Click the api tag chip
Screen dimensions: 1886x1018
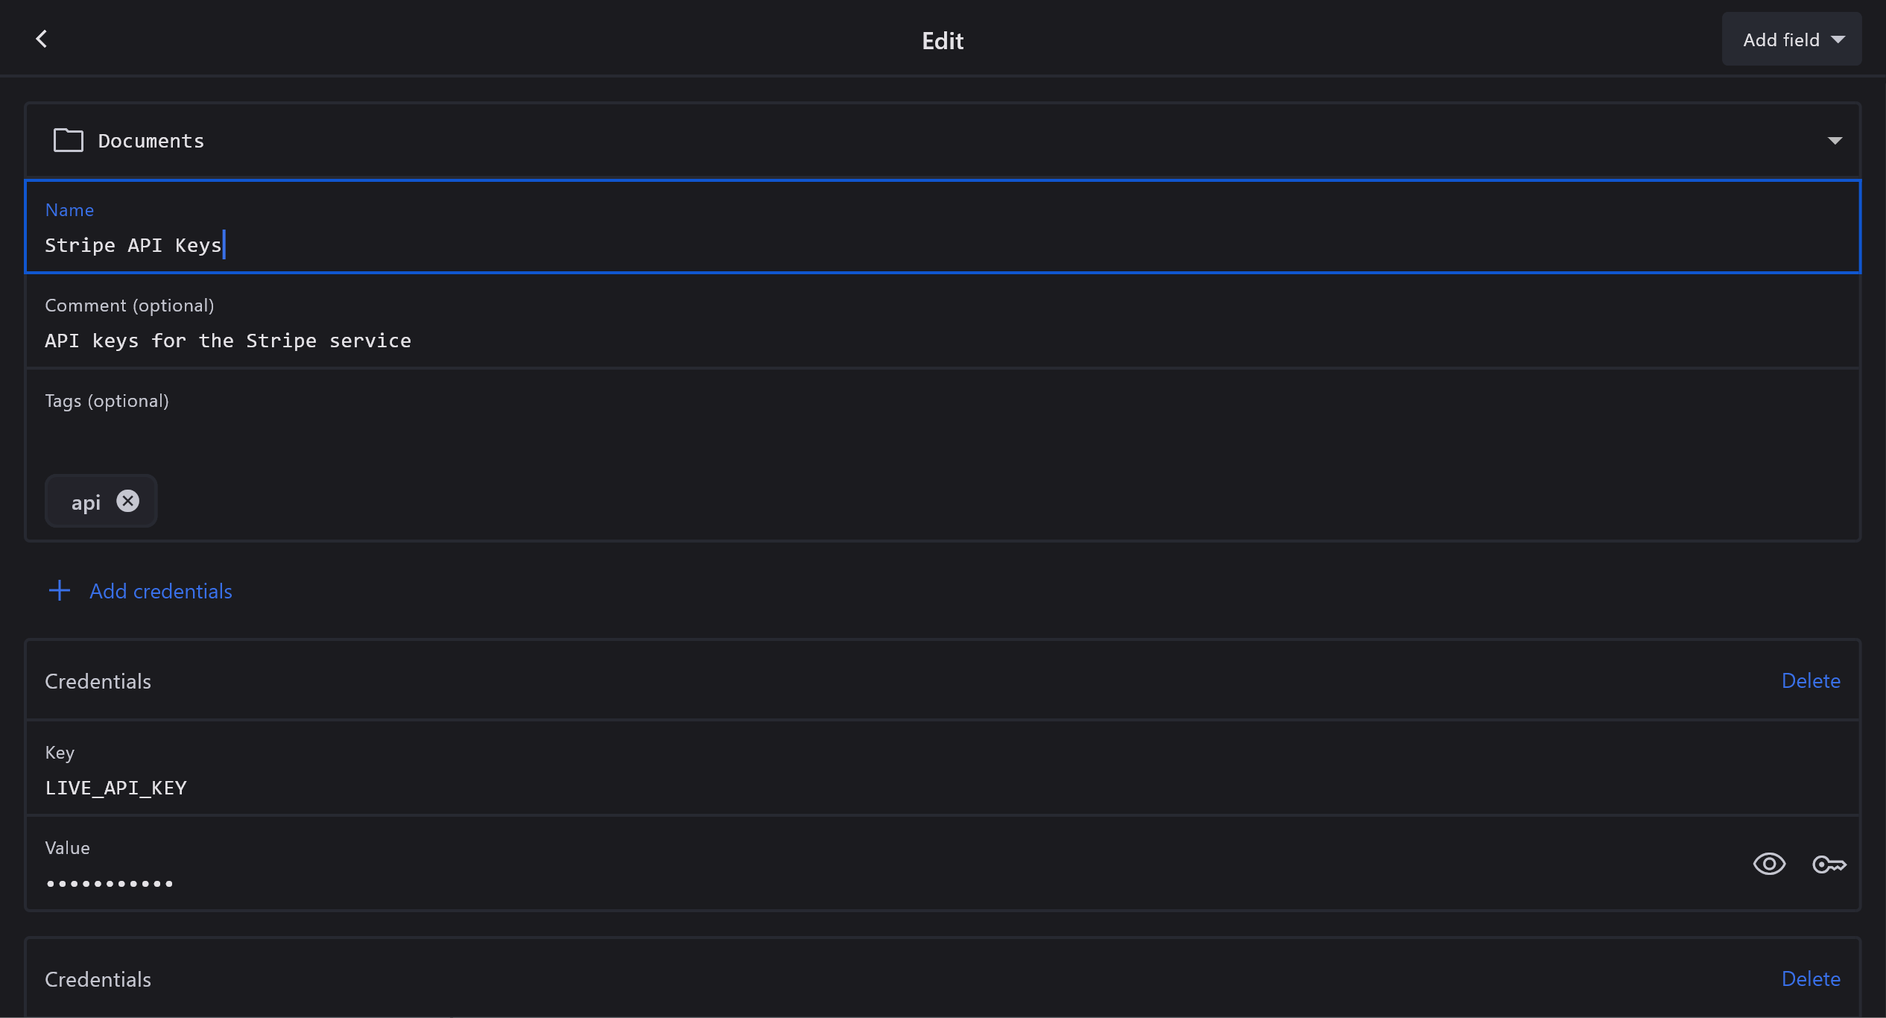[86, 502]
